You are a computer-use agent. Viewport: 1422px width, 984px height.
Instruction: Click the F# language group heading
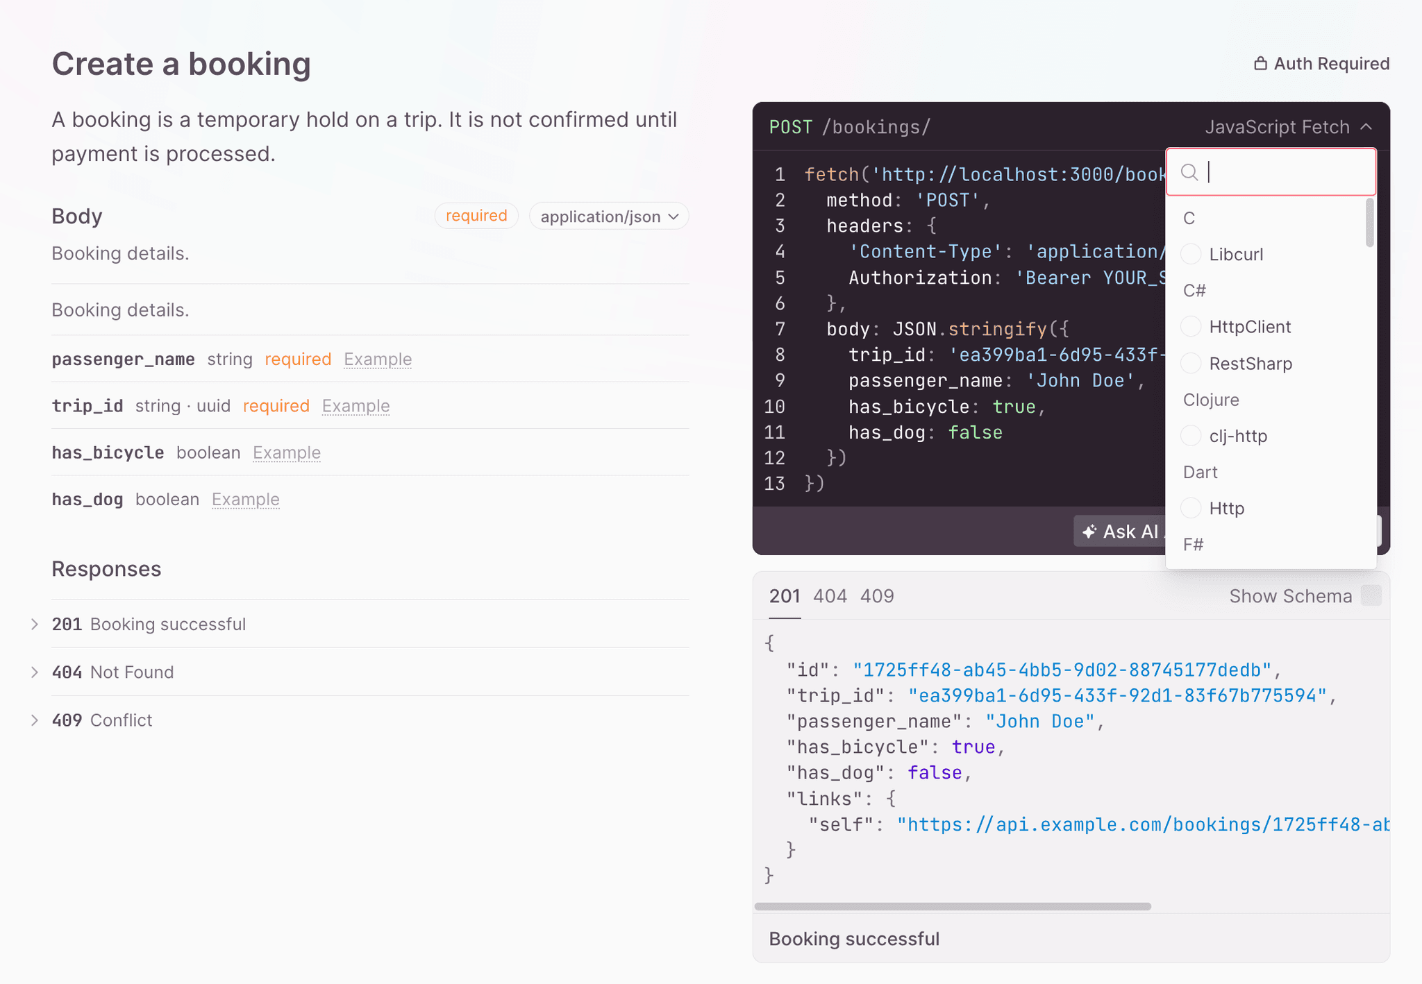point(1194,544)
